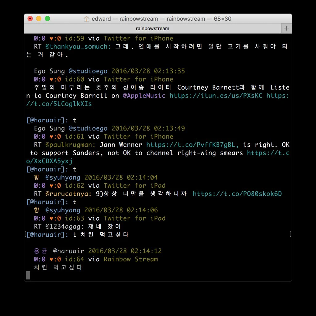Click the heart icon on id:63 line

[x=52, y=218]
